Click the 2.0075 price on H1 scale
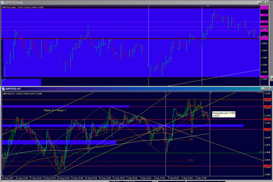 (x=267, y=145)
